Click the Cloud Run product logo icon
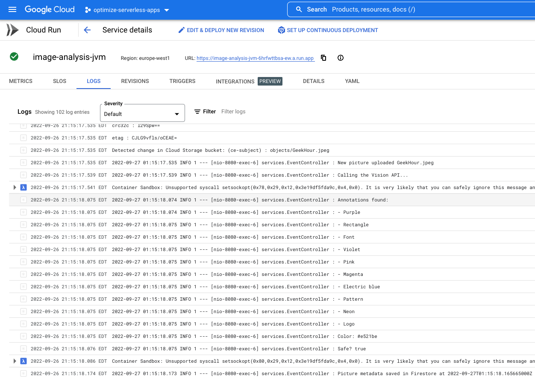535x379 pixels. (12, 30)
